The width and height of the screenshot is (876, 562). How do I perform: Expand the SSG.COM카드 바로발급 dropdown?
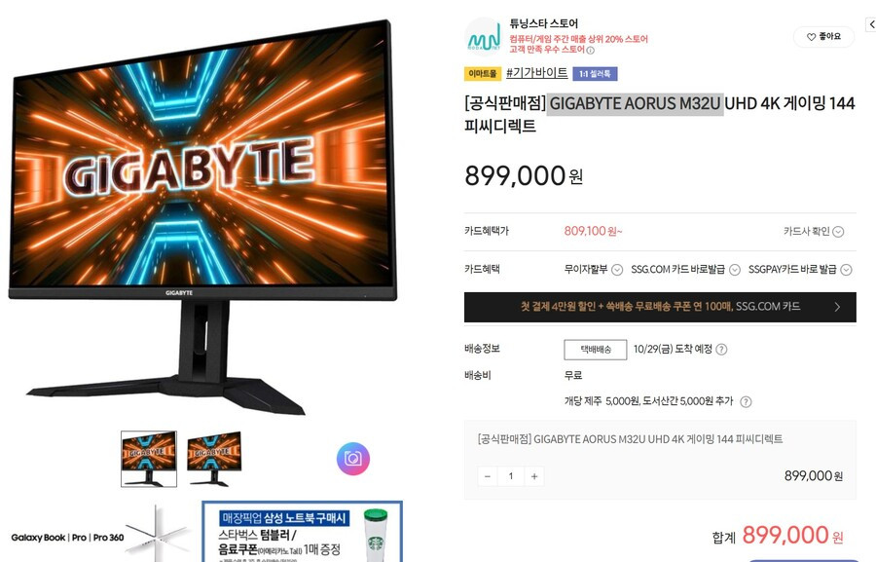[x=685, y=270]
